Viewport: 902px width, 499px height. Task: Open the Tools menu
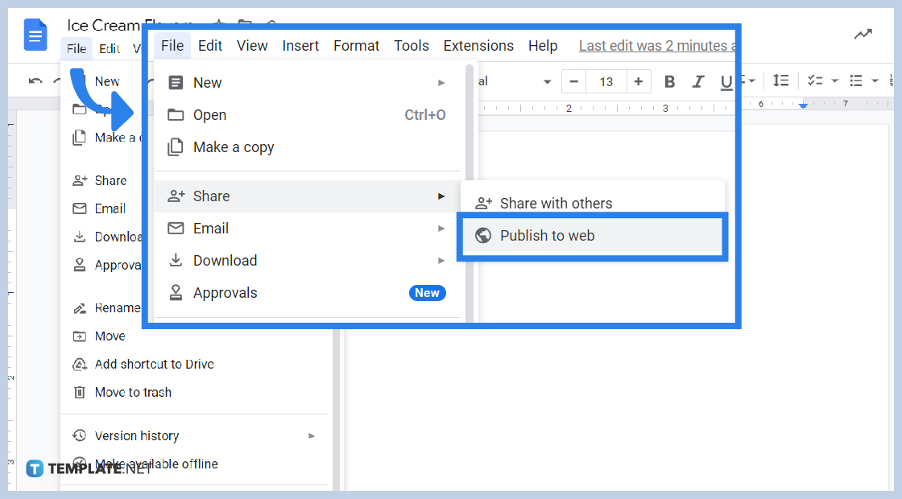[x=412, y=45]
